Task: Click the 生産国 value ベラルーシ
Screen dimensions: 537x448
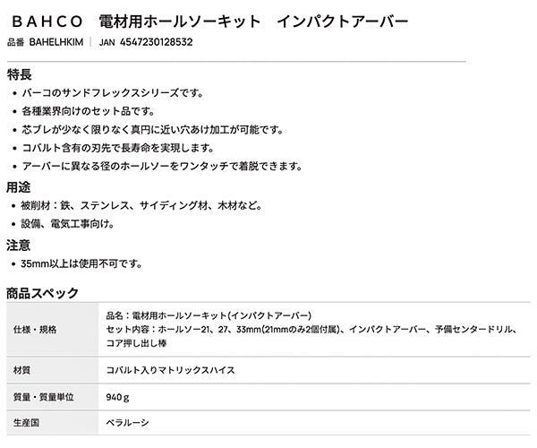Action: tap(127, 423)
